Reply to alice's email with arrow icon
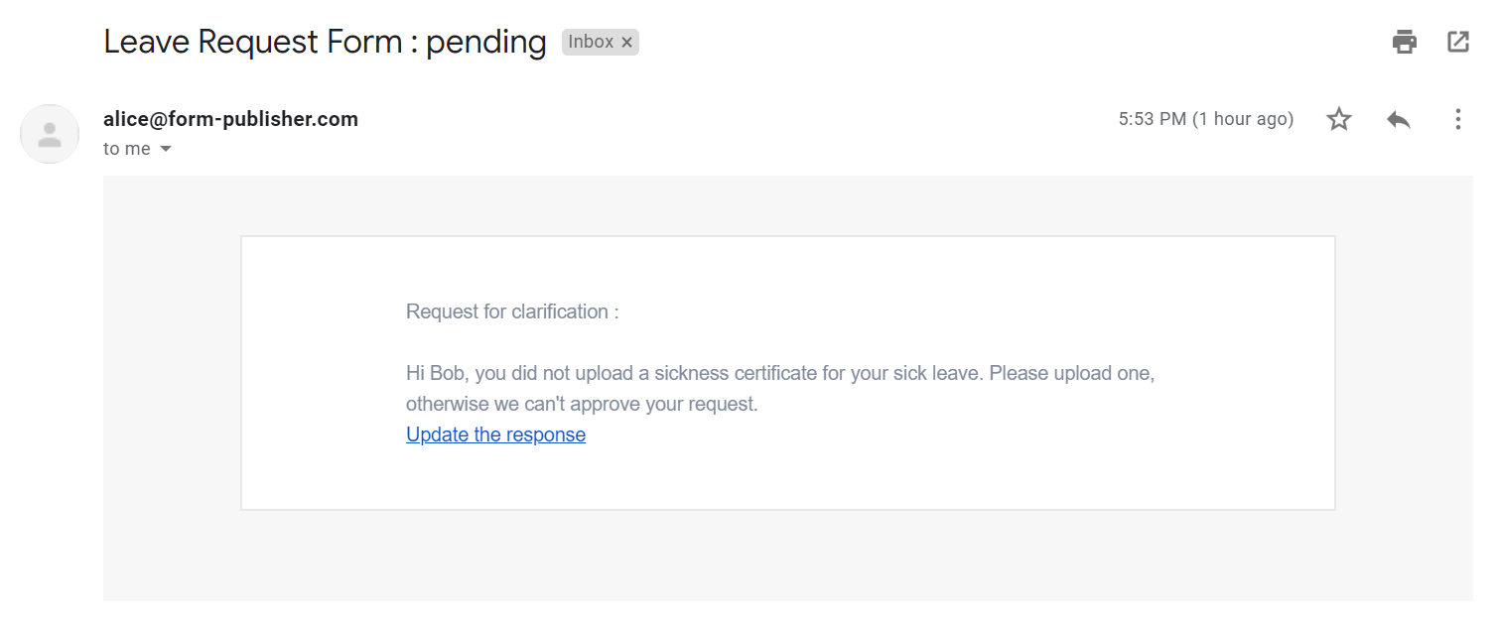Viewport: 1498px width, 617px height. click(x=1399, y=120)
